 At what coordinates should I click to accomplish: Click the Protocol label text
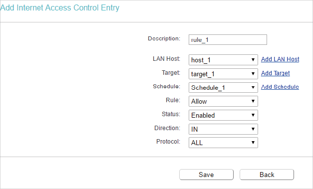point(168,142)
